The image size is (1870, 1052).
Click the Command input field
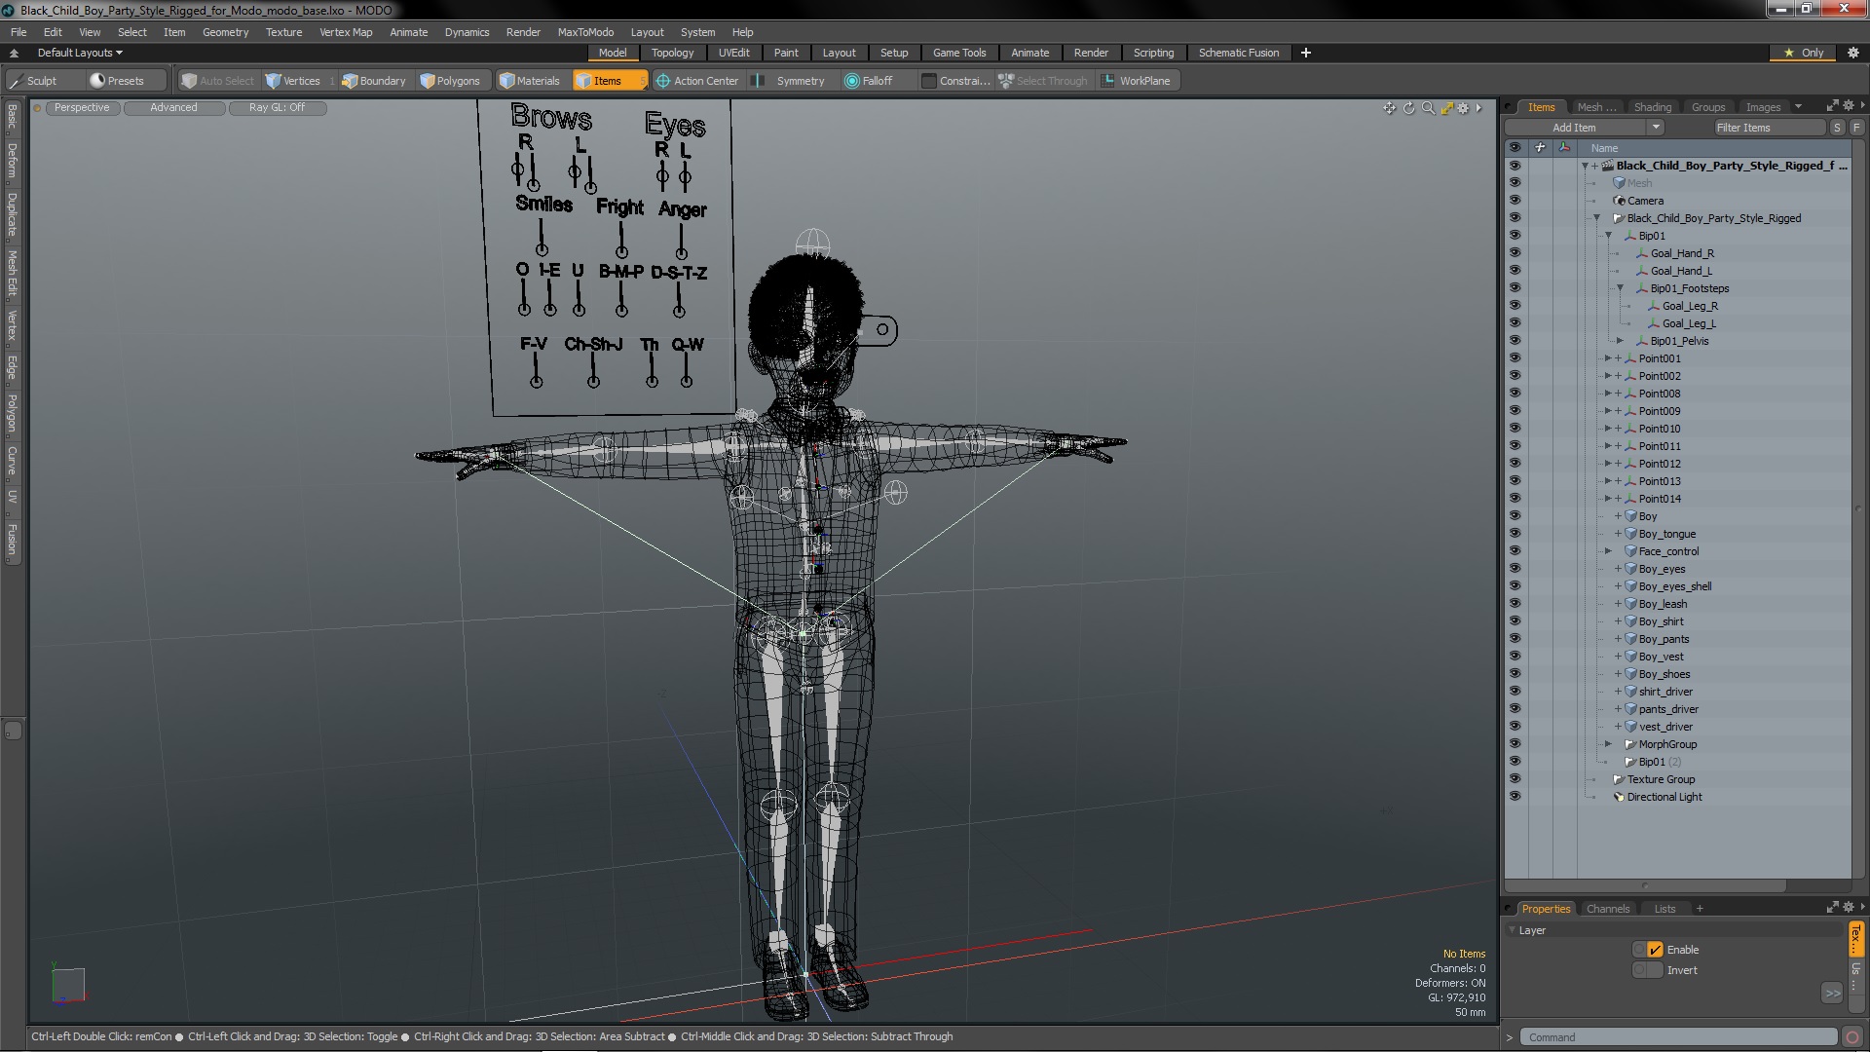[x=1678, y=1037]
